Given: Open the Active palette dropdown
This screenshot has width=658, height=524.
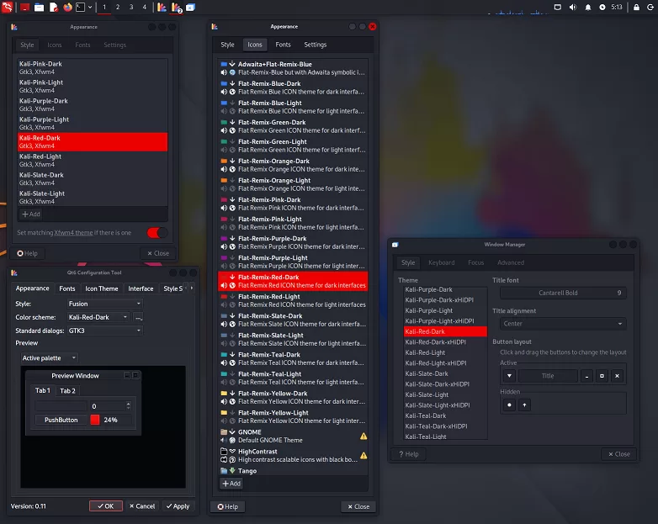Looking at the screenshot, I should click(x=49, y=357).
